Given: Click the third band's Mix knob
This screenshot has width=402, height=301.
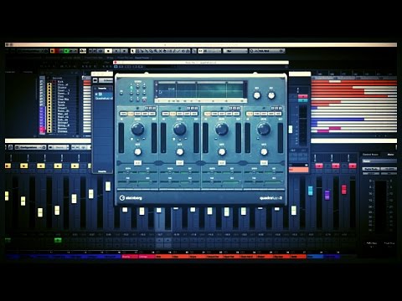Looking at the screenshot, I should tap(222, 152).
